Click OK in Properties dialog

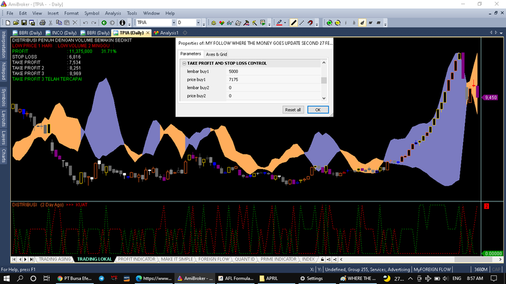tap(318, 110)
